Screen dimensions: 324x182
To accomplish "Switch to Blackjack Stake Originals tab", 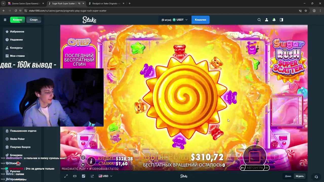I will click(106, 4).
